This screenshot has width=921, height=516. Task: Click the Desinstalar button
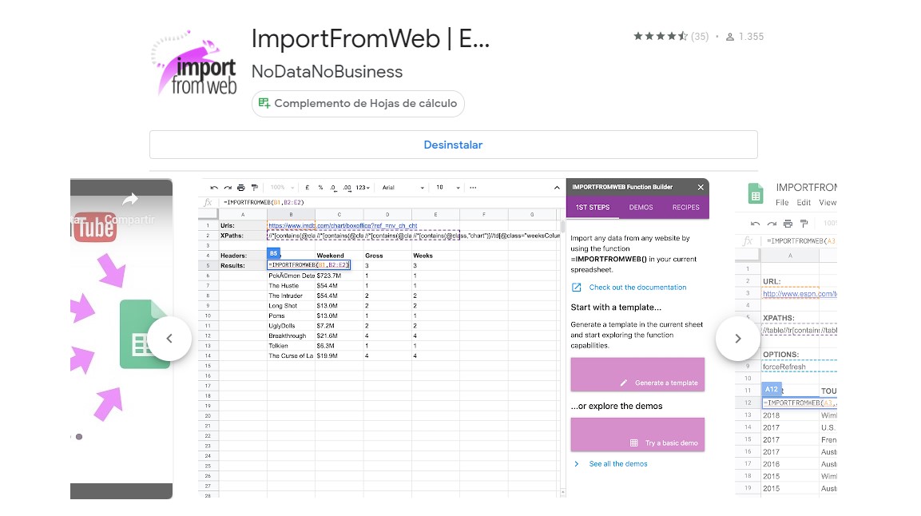pos(453,144)
